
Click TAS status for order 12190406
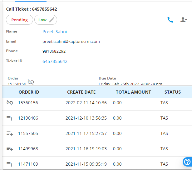click(164, 118)
